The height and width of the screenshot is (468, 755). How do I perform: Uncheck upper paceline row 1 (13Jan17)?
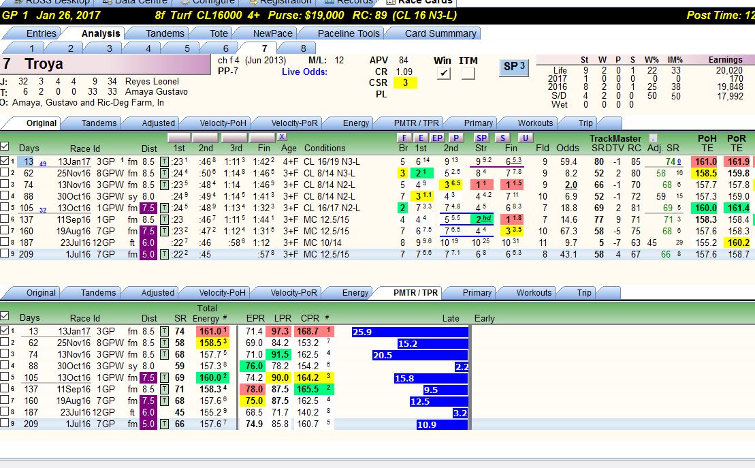point(4,161)
